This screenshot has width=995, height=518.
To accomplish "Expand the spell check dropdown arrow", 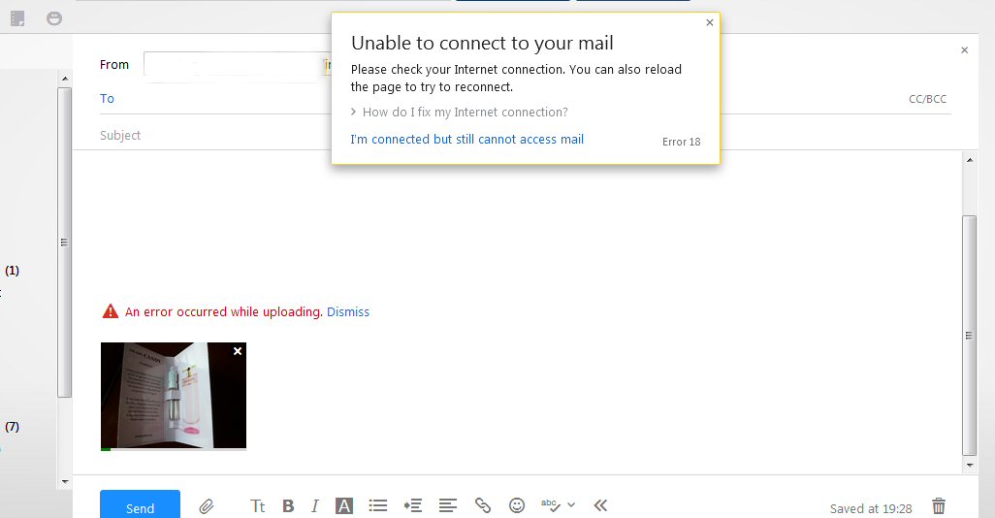I will [571, 505].
